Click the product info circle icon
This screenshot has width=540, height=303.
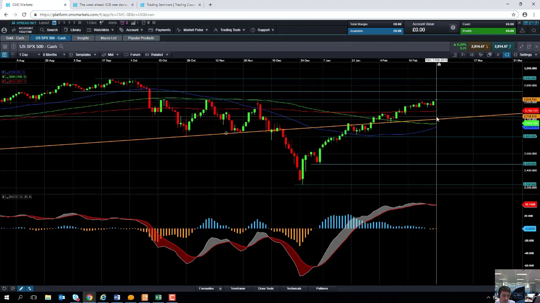[14, 46]
